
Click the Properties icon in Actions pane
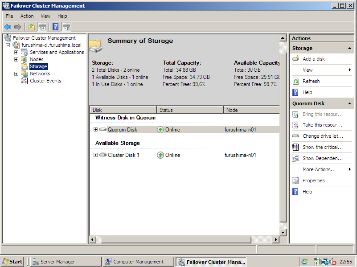coord(295,181)
